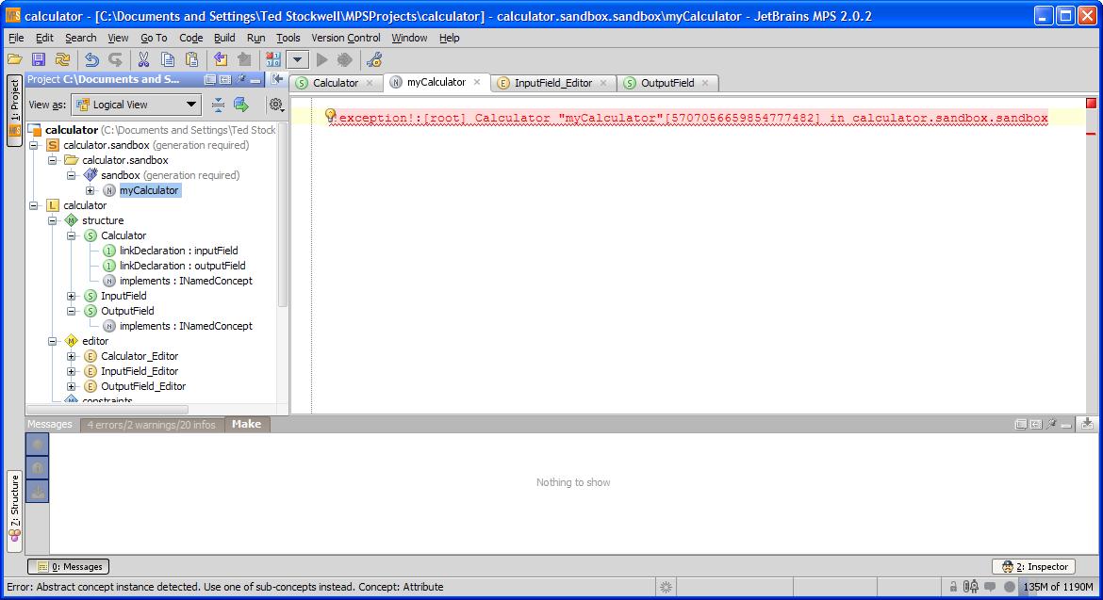The width and height of the screenshot is (1103, 600).
Task: Open the 0: Messages tool window button
Action: pyautogui.click(x=68, y=566)
